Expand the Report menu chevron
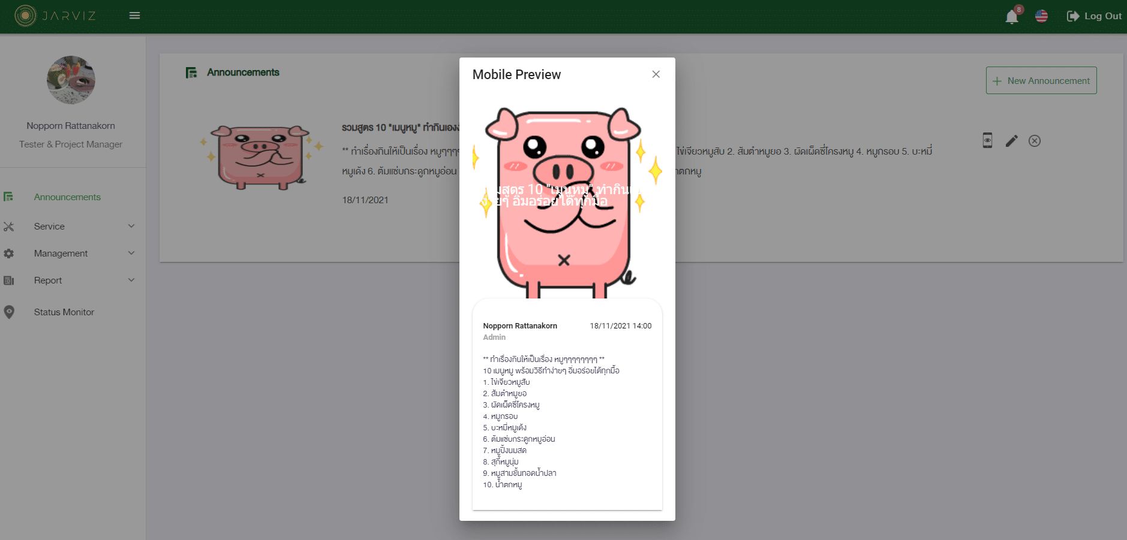1127x540 pixels. pyautogui.click(x=131, y=280)
